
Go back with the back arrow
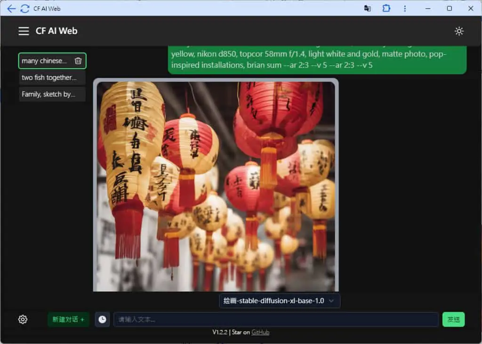(x=11, y=8)
